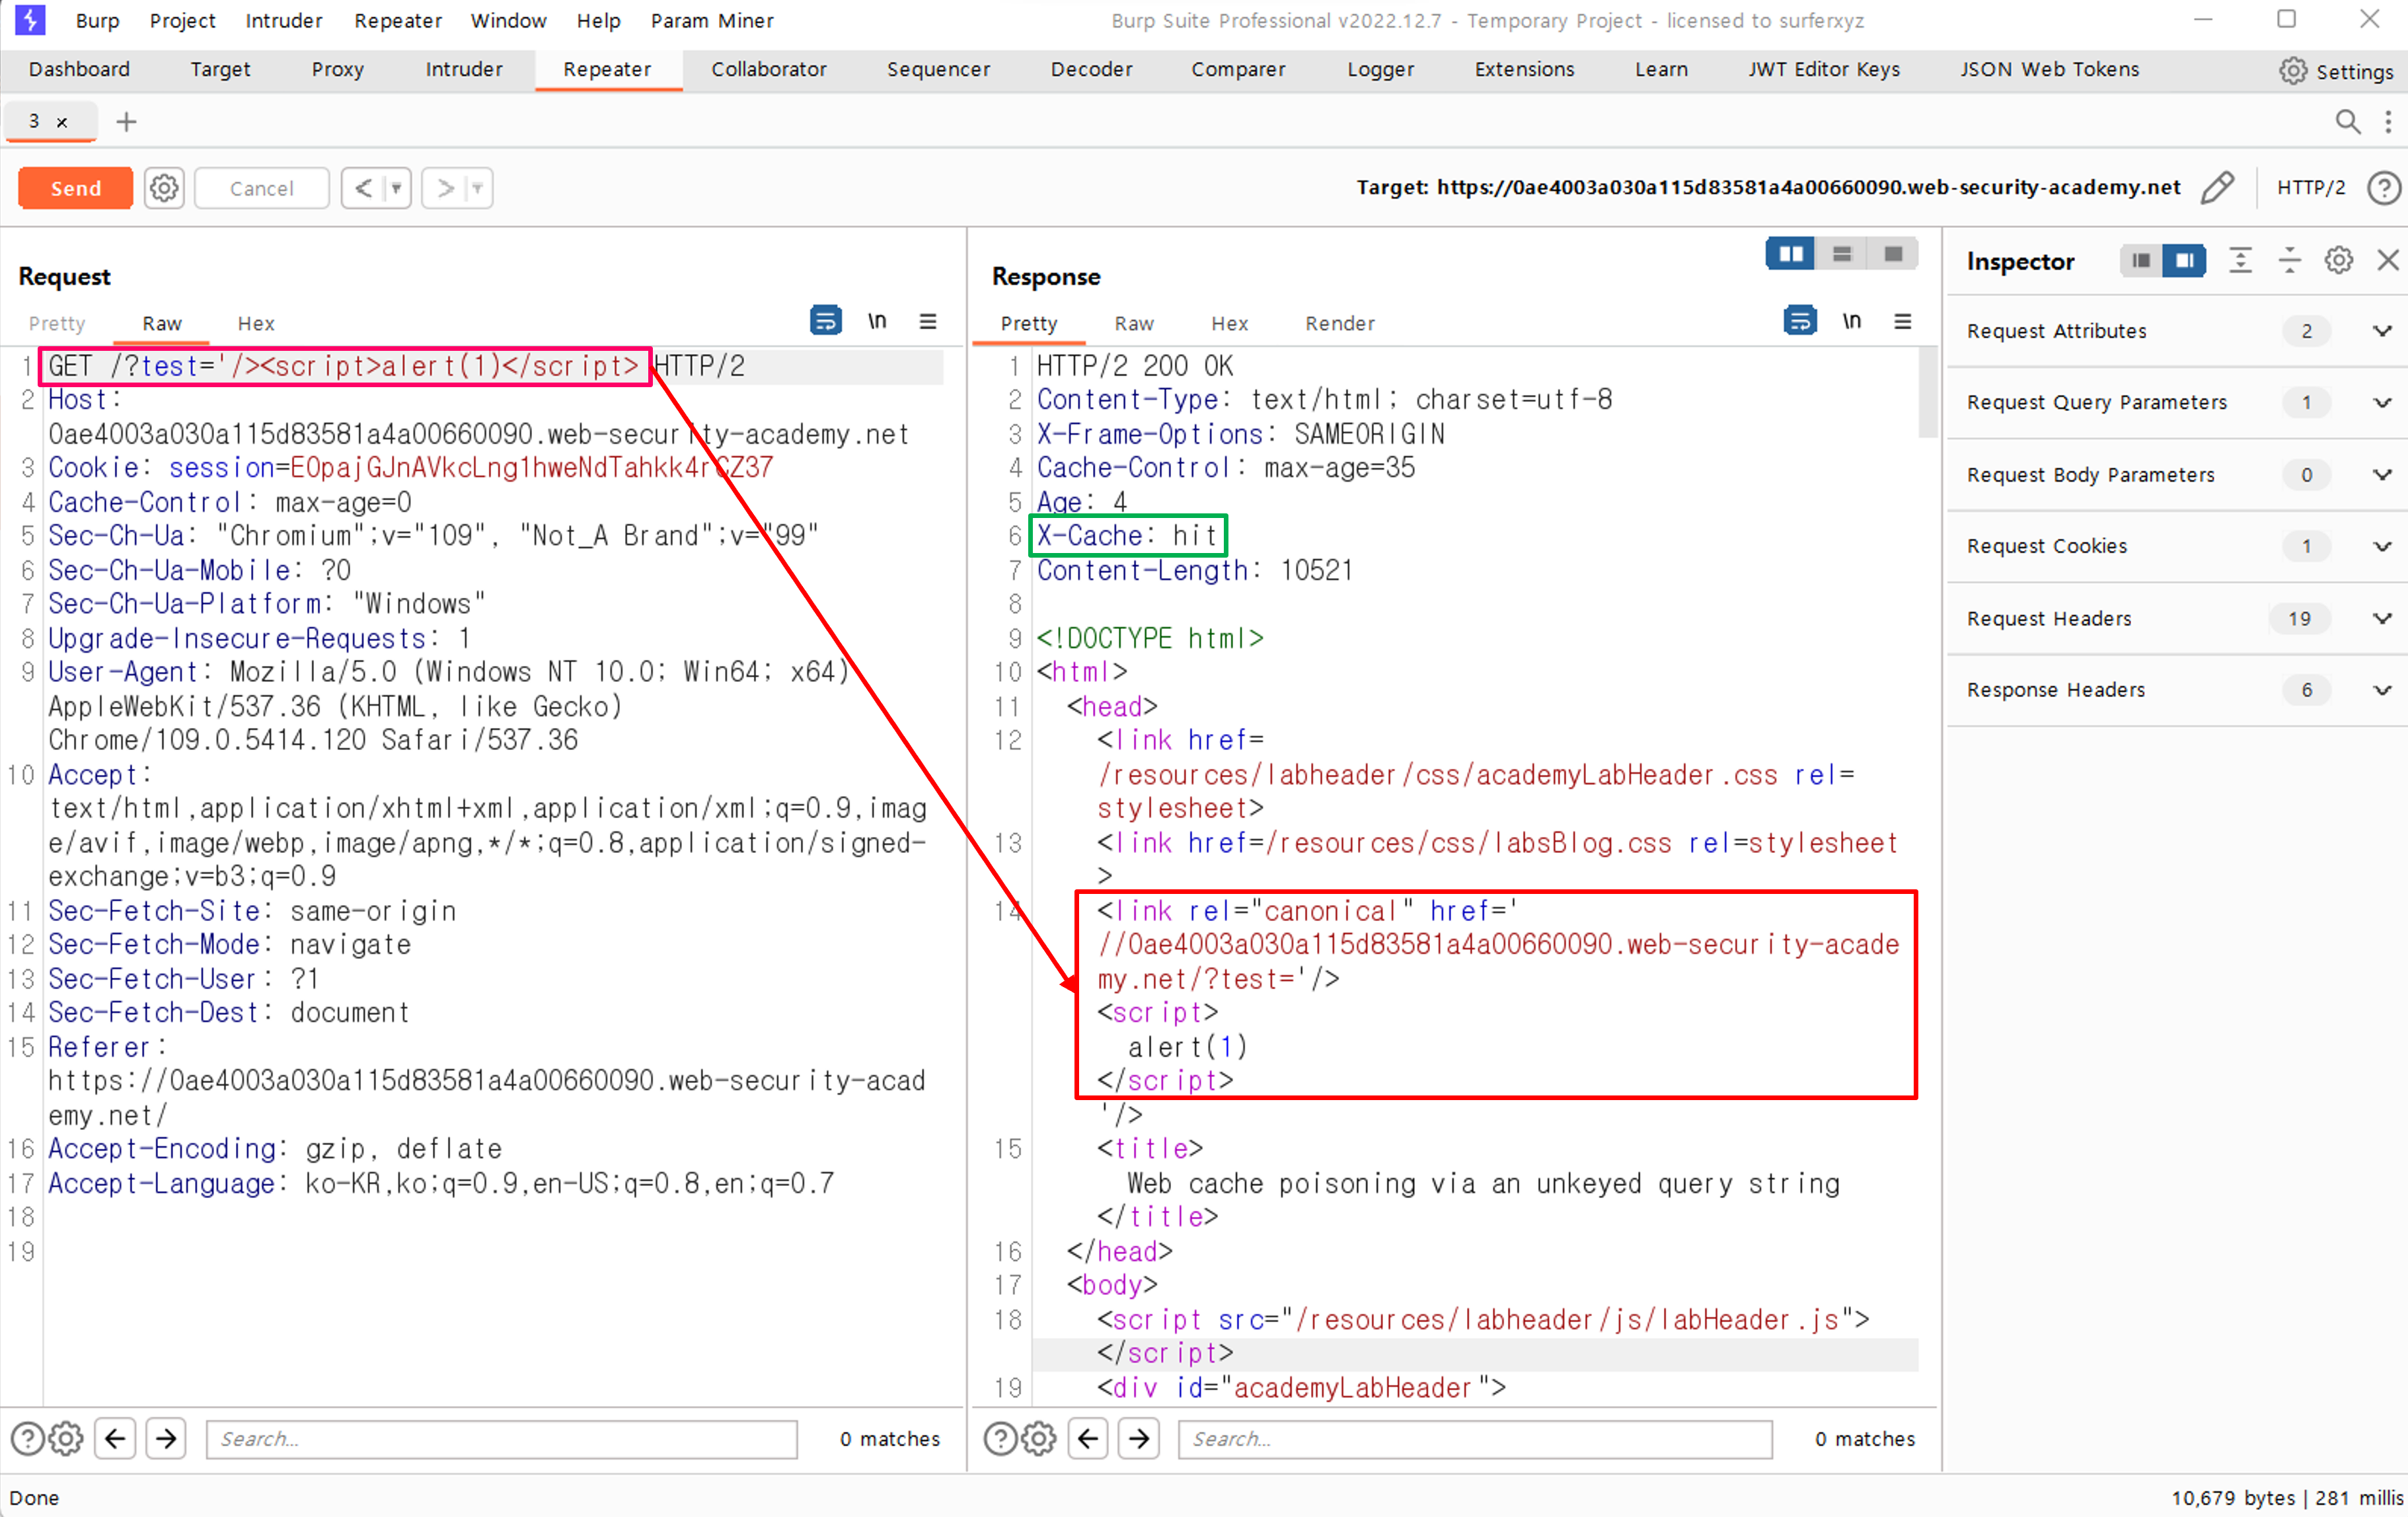Go back to previous request in history
Viewport: 2408px width, 1517px height.
click(364, 188)
